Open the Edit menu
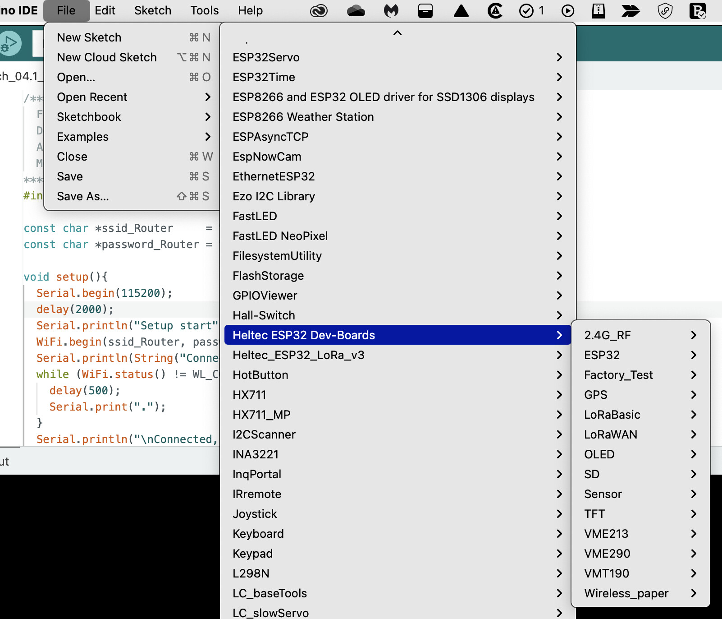722x619 pixels. [105, 10]
